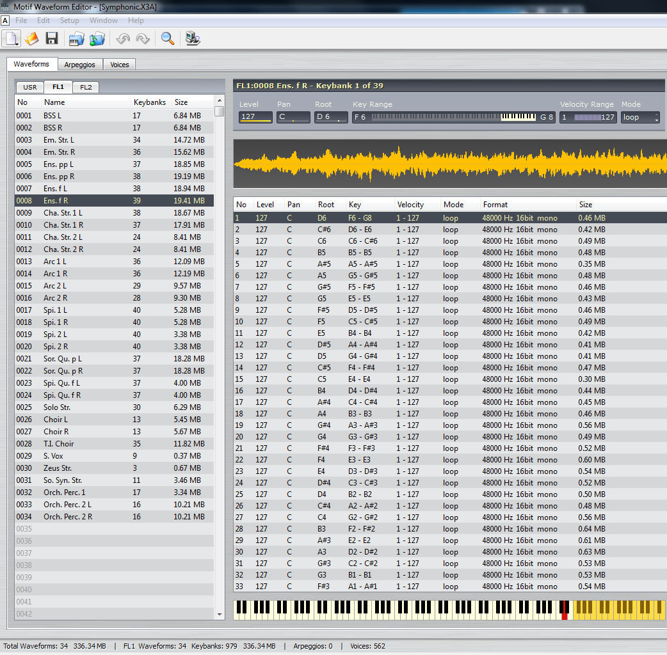Click the keyboard folder import icon
Screen dimensions: 667x655
coord(77,38)
